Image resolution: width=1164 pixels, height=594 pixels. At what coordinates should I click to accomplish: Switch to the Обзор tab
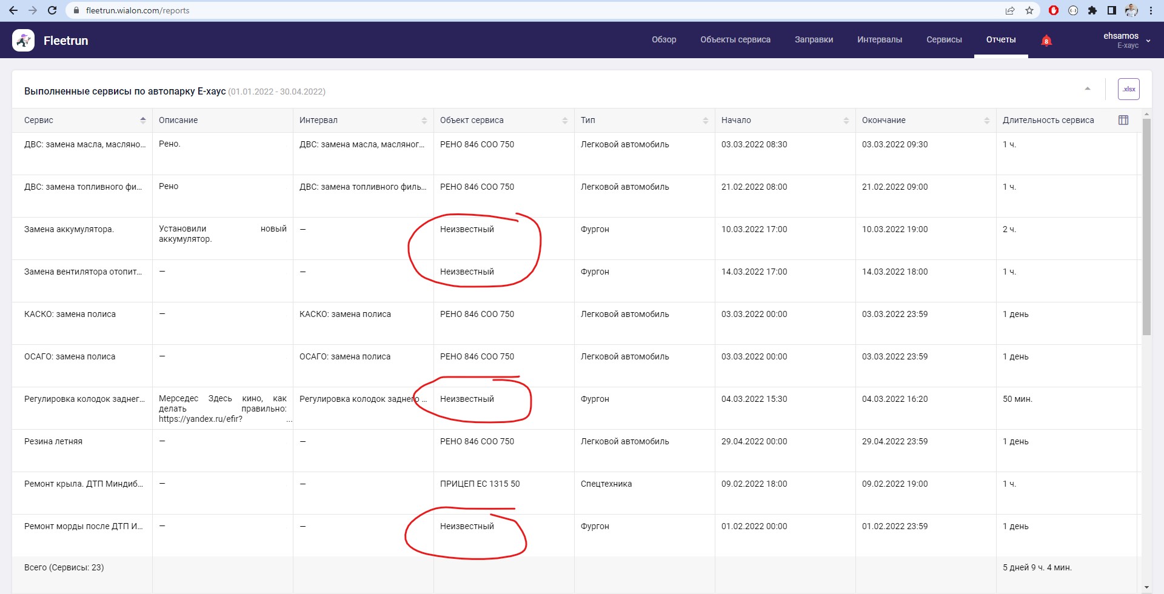point(664,39)
